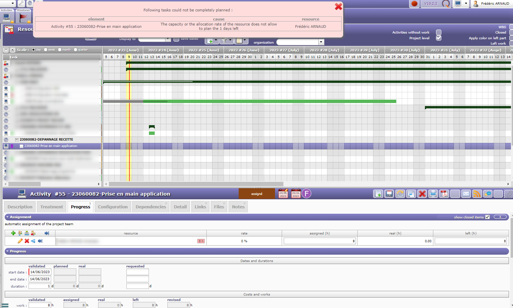Click the email envelope icon
Viewport: 513px width, 308px height.
point(466,194)
